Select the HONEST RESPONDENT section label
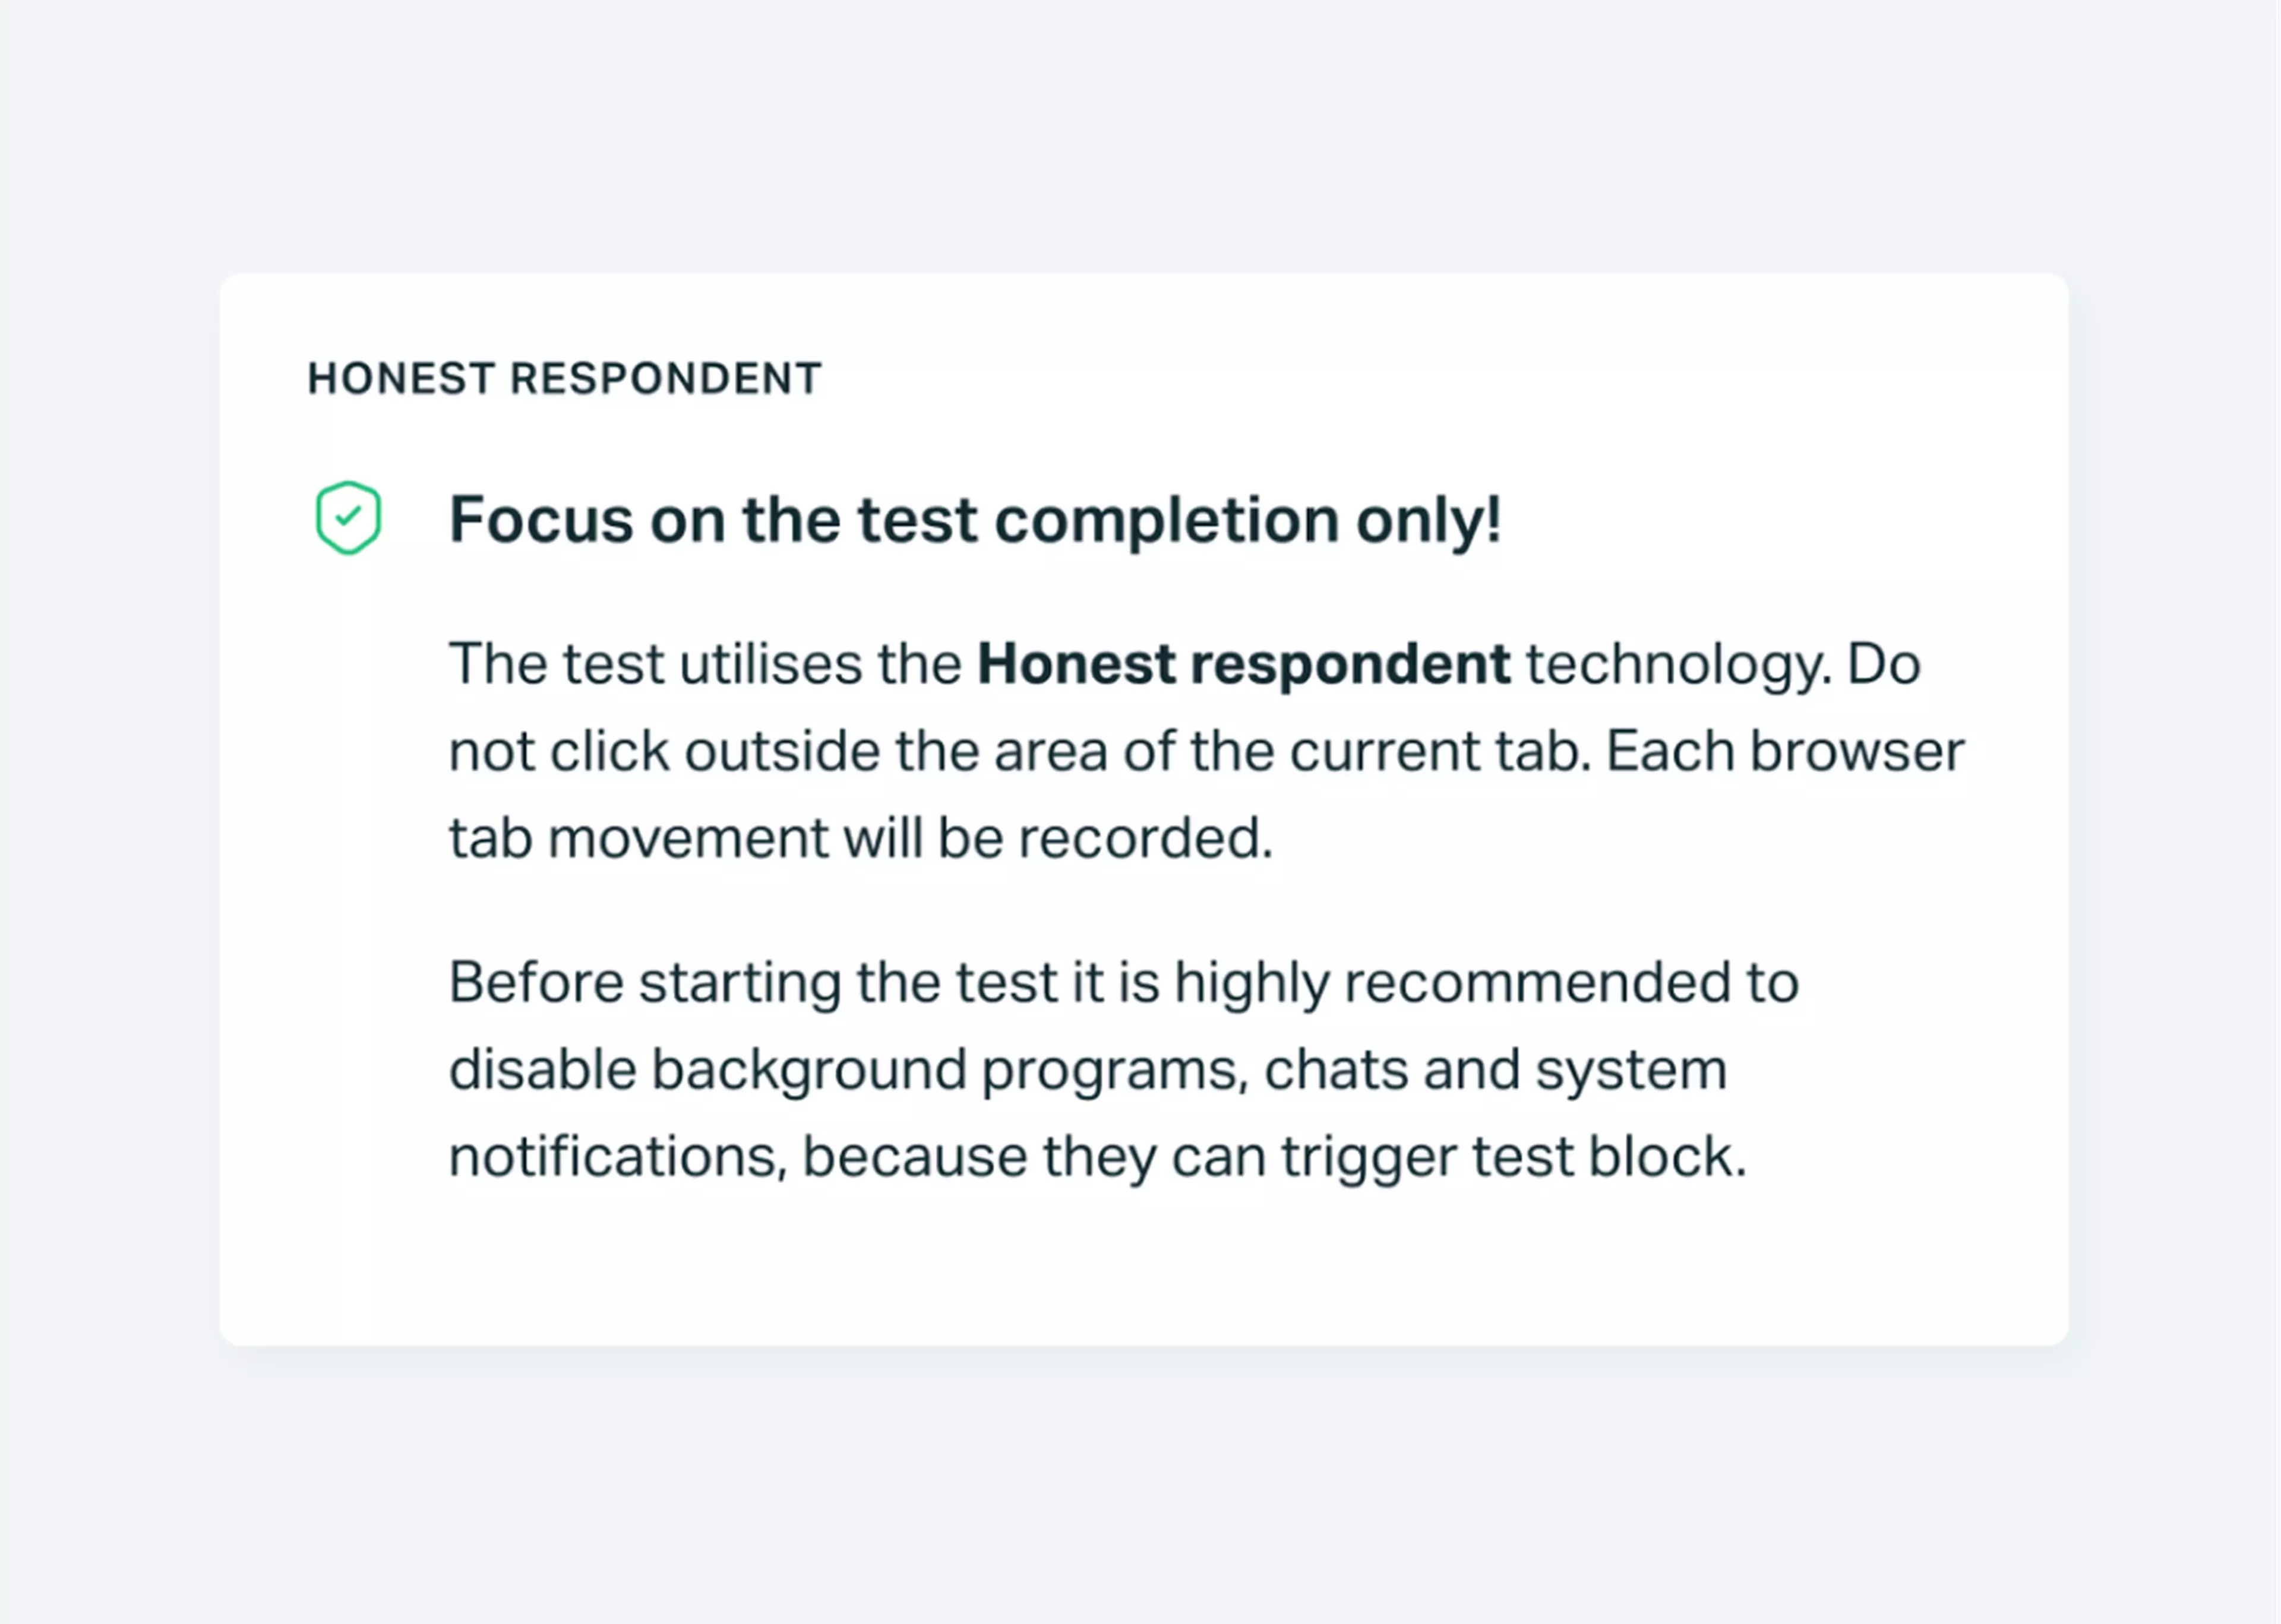This screenshot has height=1624, width=2281. point(564,379)
